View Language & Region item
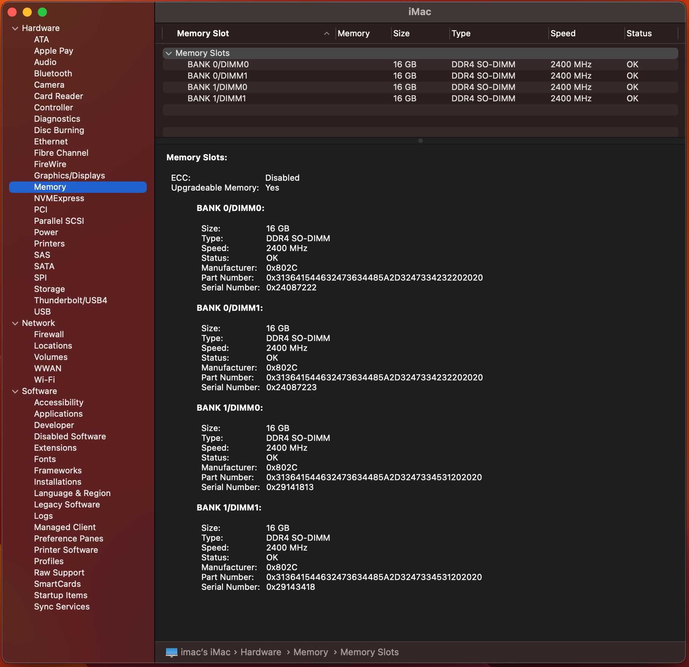Screen dimensions: 689x667 (72, 493)
